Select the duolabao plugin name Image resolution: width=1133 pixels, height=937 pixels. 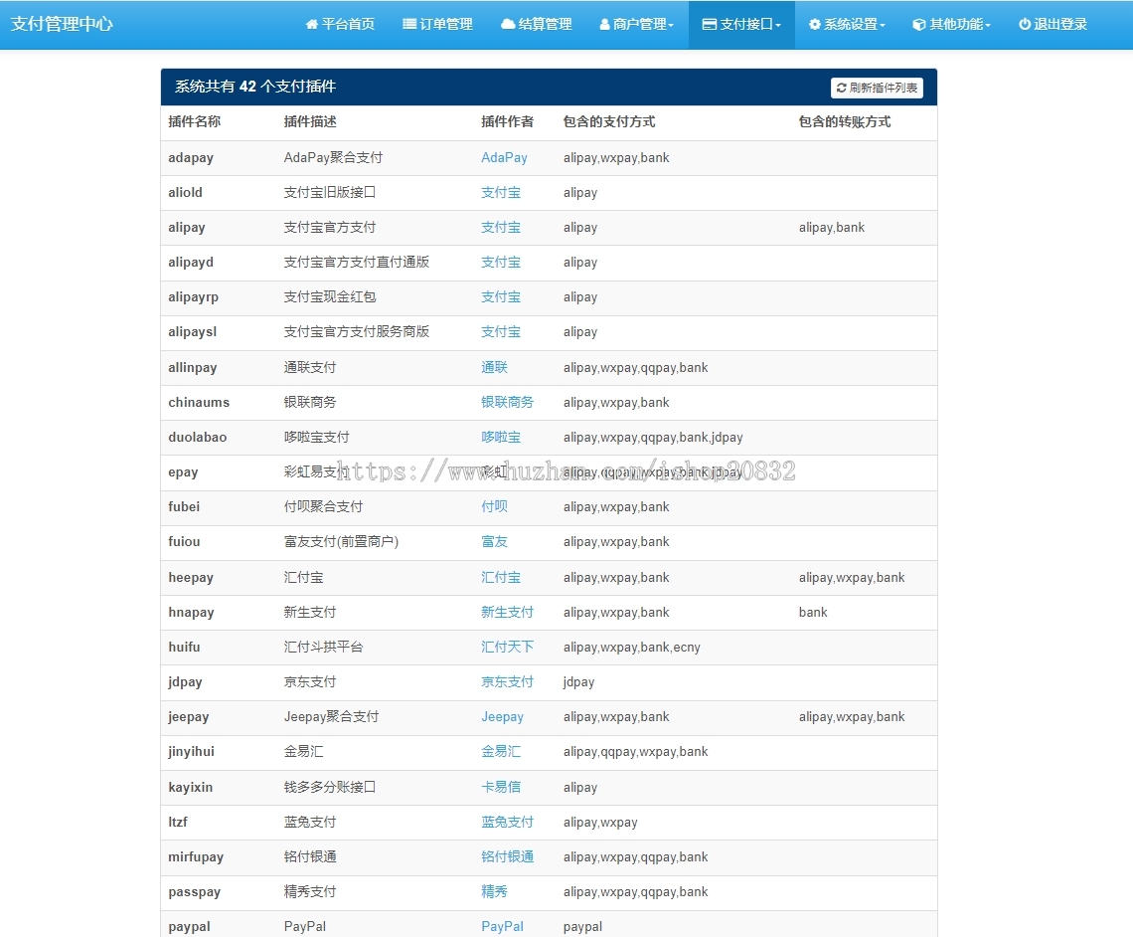click(197, 438)
